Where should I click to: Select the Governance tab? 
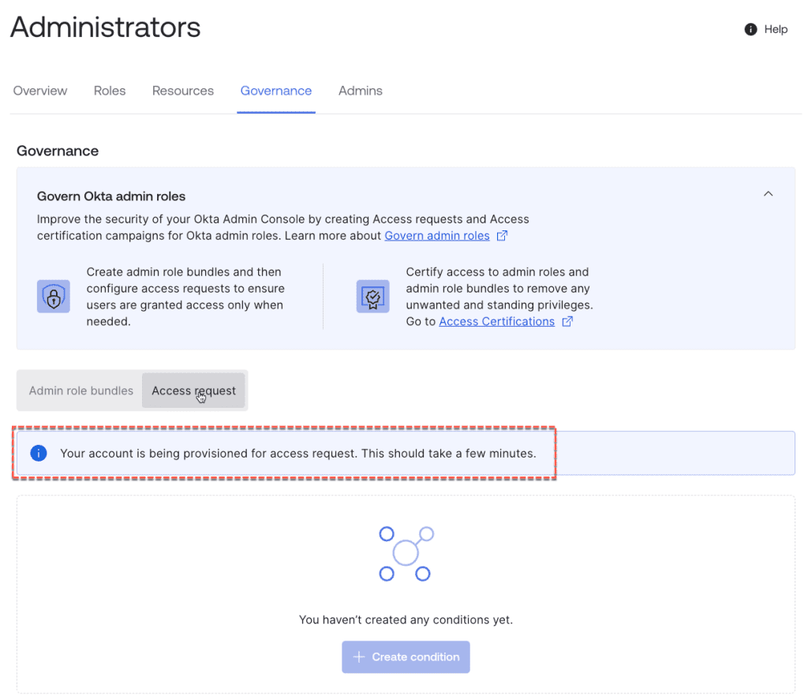click(x=276, y=91)
